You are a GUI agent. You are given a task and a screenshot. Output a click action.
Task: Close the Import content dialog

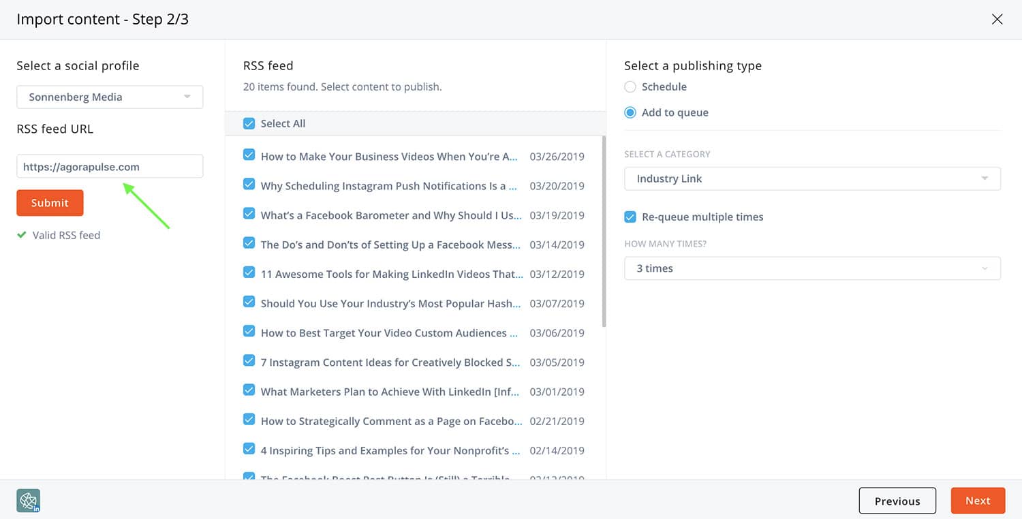(x=997, y=19)
